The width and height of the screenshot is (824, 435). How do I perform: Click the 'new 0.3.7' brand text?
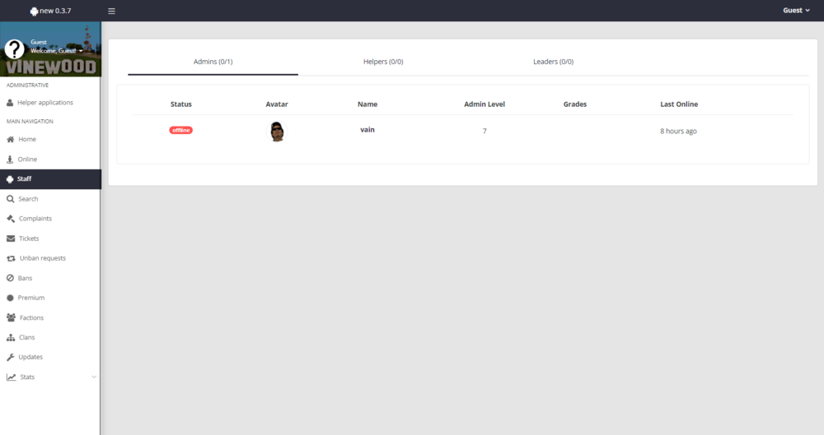[x=55, y=11]
